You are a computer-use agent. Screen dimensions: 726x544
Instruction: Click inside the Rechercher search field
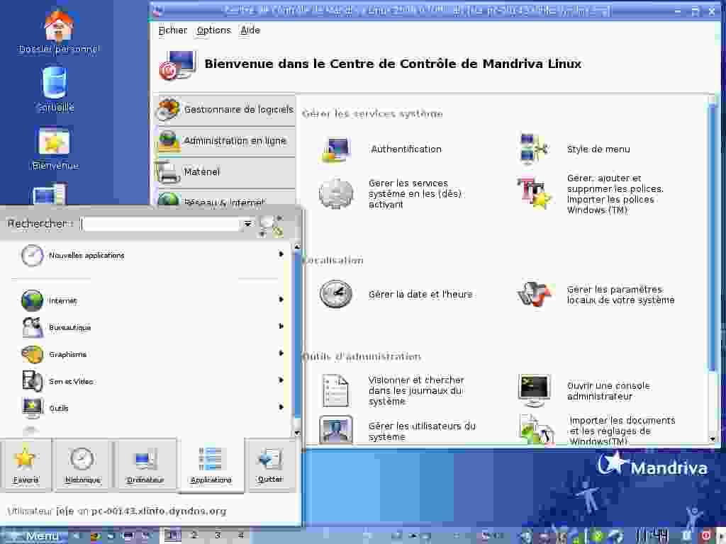coord(161,224)
